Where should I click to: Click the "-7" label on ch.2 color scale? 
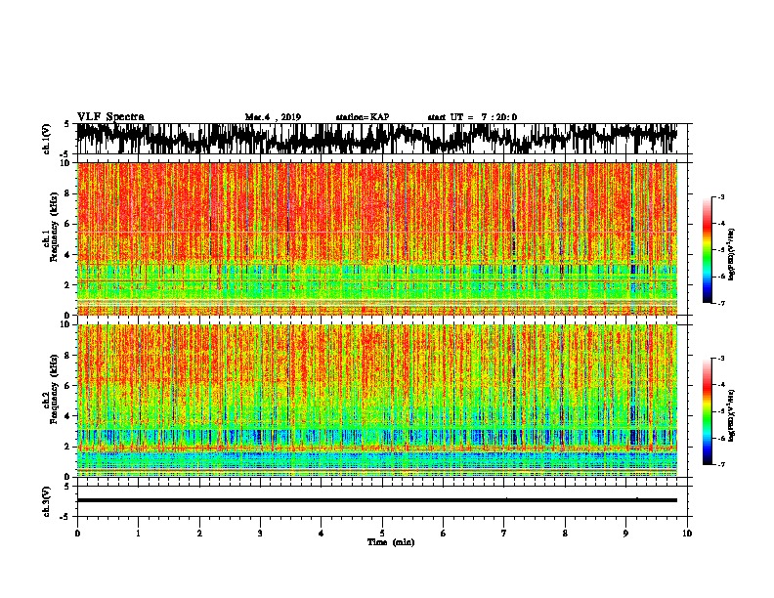pos(720,464)
